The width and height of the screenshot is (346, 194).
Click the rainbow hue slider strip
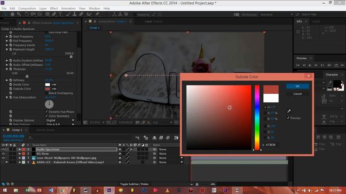tap(257, 117)
